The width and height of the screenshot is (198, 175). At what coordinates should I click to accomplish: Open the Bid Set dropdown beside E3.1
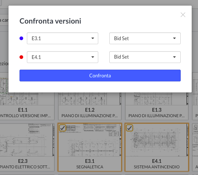coord(145,38)
